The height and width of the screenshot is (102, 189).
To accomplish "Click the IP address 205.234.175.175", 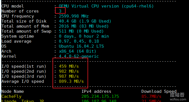I will 100,96.
